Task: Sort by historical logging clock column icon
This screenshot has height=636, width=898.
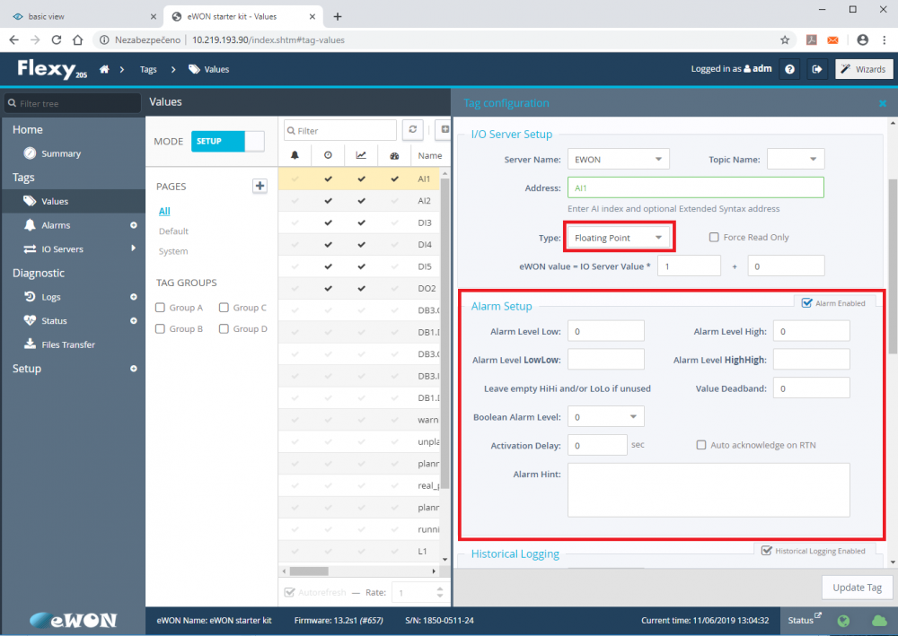Action: [328, 155]
